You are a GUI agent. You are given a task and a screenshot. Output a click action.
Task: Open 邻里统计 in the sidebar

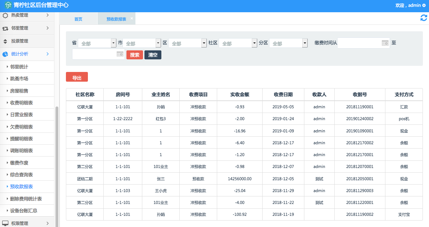(x=19, y=67)
